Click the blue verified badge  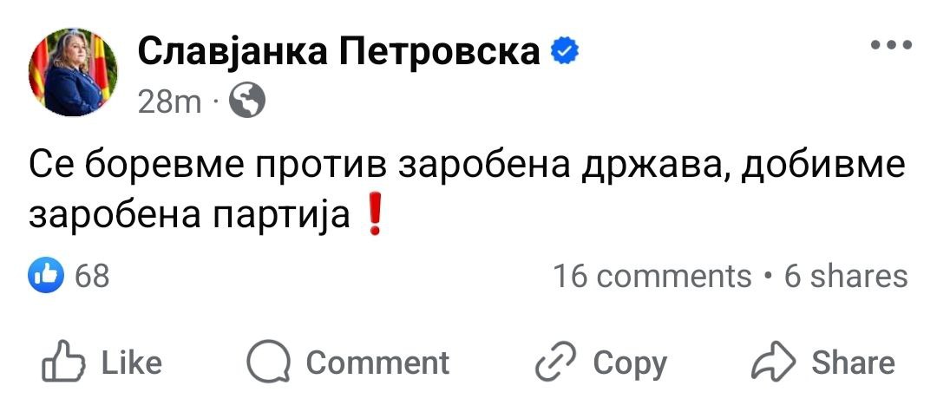point(566,53)
